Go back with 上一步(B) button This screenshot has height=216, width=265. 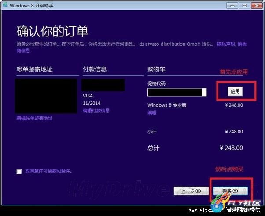(x=191, y=191)
